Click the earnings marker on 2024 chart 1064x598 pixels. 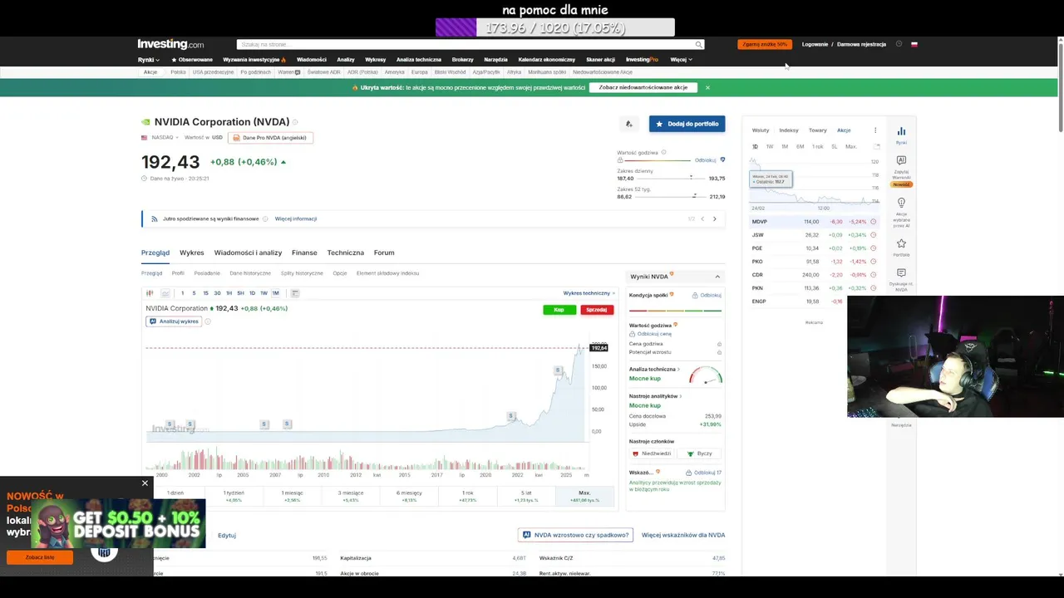coord(558,370)
